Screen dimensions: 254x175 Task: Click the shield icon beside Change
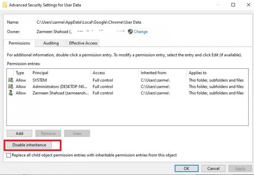coord(130,32)
